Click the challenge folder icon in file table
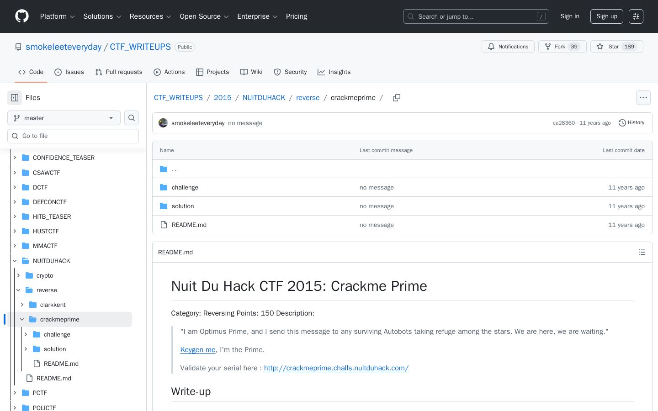This screenshot has width=658, height=411. click(164, 187)
